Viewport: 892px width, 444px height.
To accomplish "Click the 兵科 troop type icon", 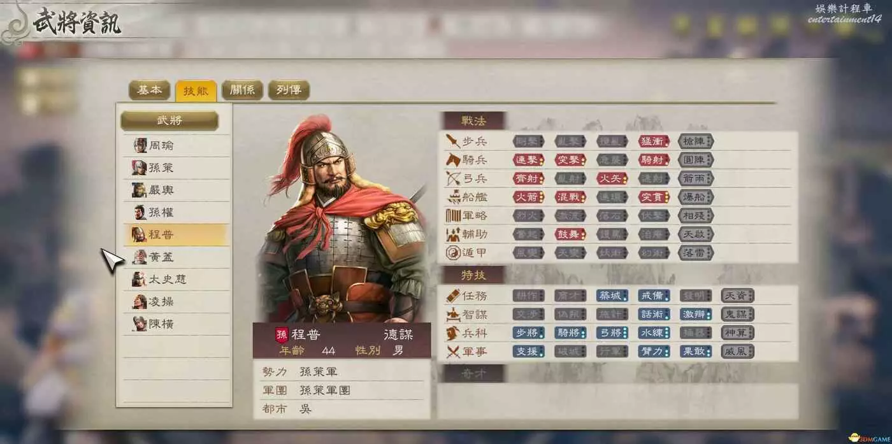I will (453, 333).
